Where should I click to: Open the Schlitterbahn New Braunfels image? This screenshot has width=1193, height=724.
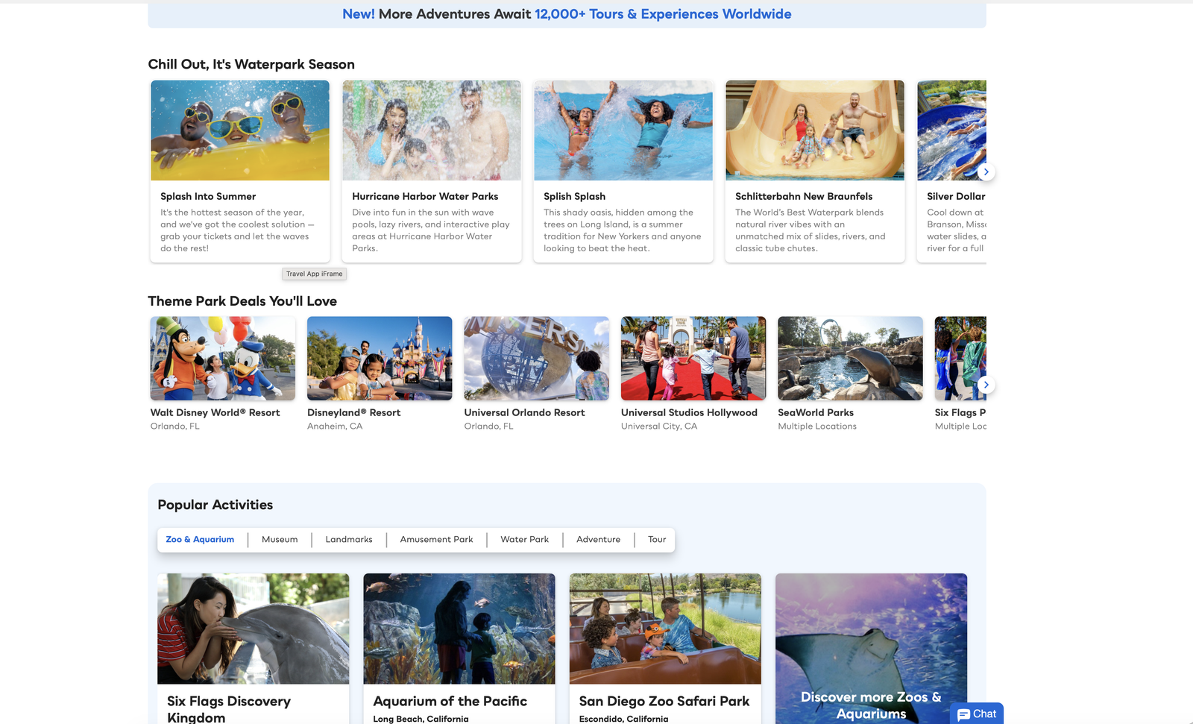tap(815, 130)
